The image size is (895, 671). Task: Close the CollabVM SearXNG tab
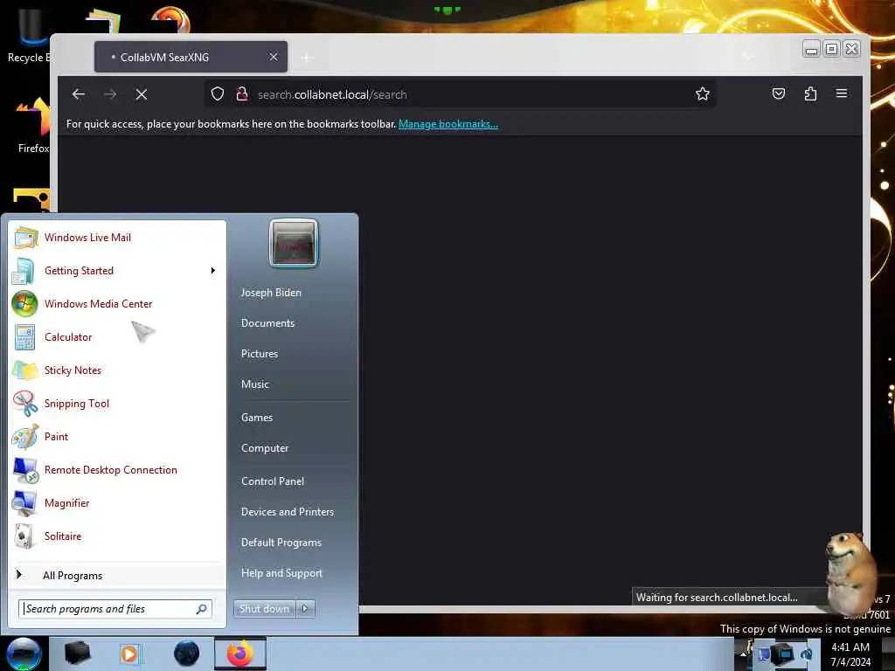[x=274, y=57]
